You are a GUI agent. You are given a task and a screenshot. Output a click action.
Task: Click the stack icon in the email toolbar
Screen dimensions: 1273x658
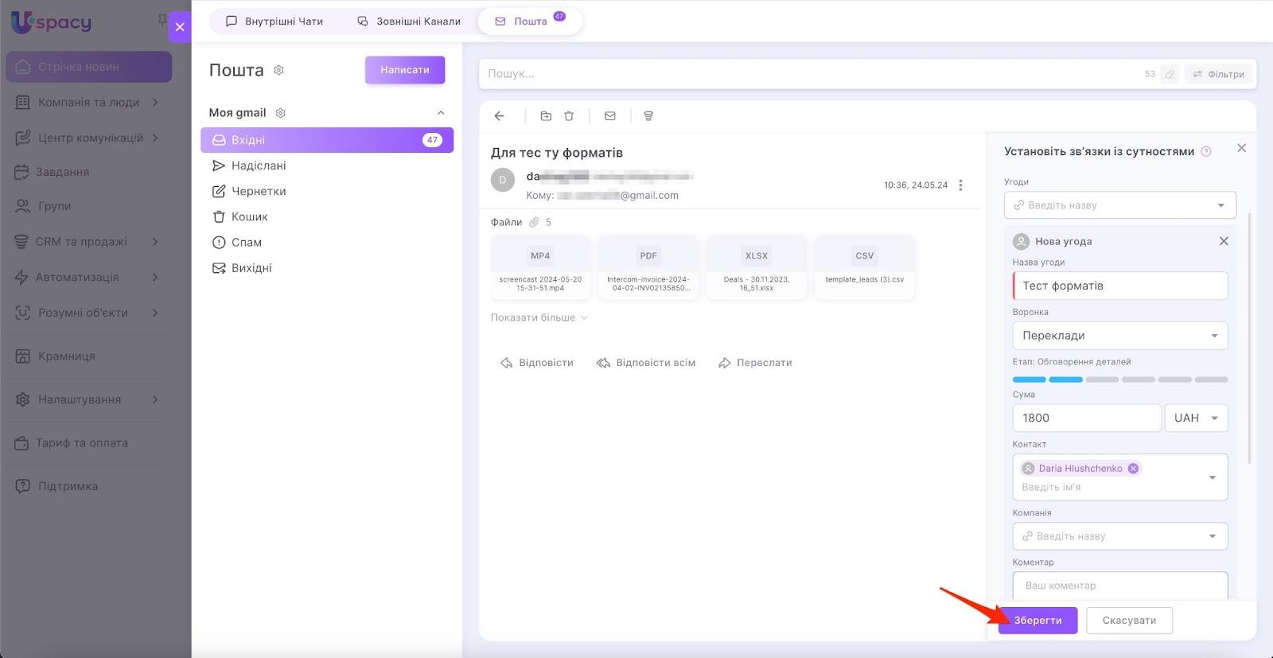click(648, 116)
